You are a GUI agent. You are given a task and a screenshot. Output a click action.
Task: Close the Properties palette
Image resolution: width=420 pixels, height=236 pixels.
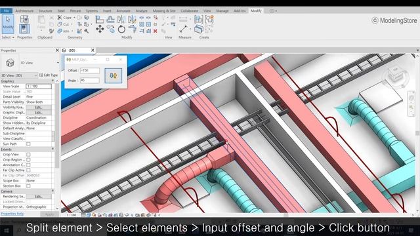57,50
